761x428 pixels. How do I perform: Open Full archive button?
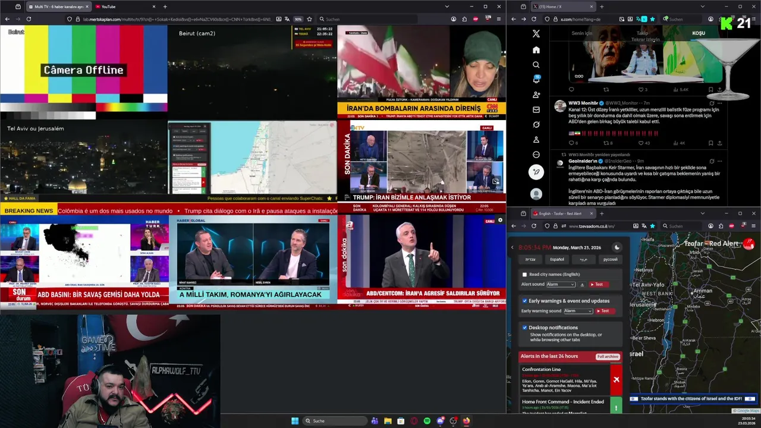[608, 357]
